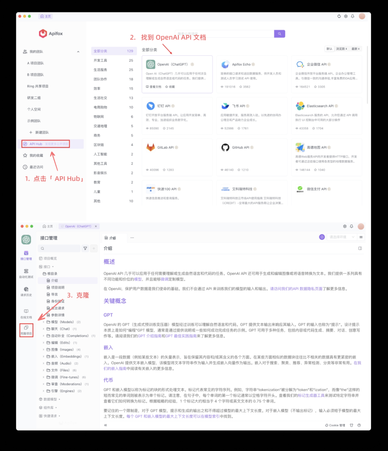Expand the 自动补全 (Completions) folder
This screenshot has width=388, height=451.
click(43, 336)
